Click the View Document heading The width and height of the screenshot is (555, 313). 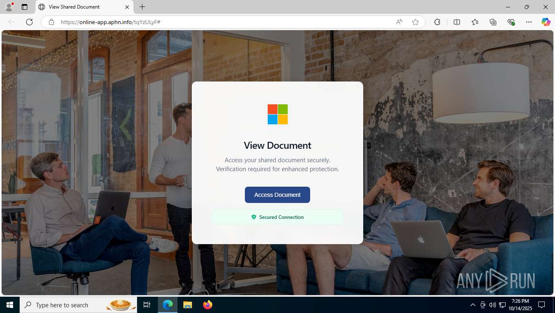pyautogui.click(x=277, y=145)
